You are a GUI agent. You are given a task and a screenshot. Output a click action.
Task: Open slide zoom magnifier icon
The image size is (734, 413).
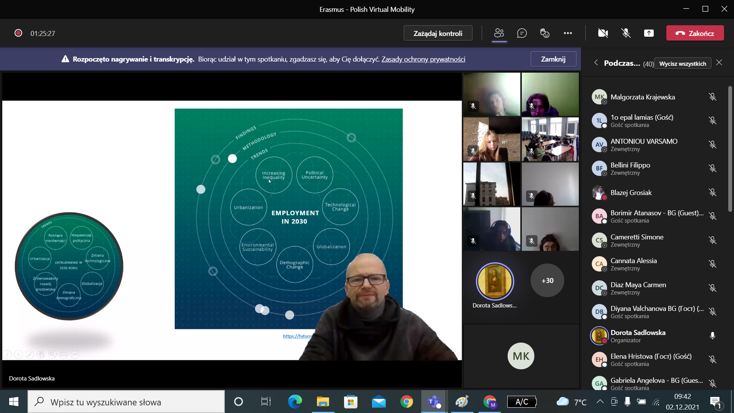pos(52,354)
